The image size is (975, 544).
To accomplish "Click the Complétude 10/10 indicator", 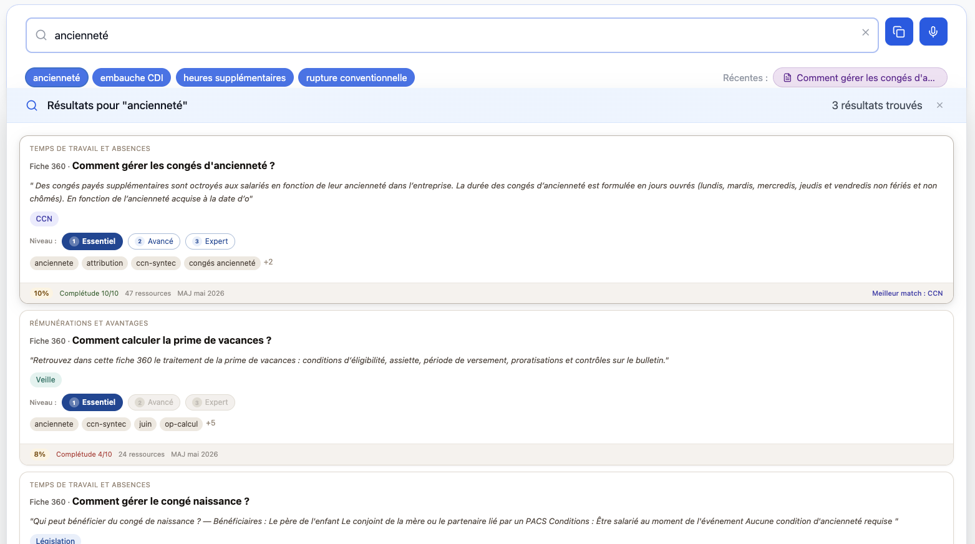I will pos(89,293).
